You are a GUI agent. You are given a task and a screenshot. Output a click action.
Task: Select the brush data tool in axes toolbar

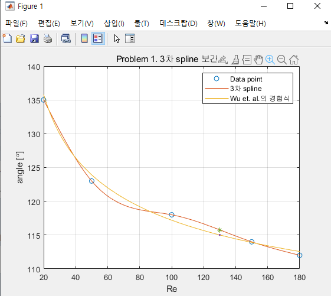[235, 60]
